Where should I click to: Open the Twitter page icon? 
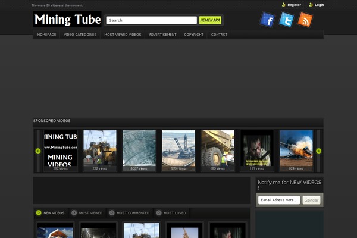pos(286,20)
